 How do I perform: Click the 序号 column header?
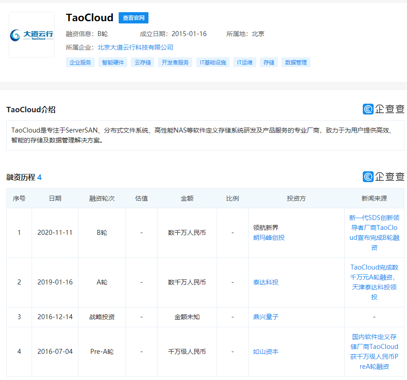click(19, 198)
